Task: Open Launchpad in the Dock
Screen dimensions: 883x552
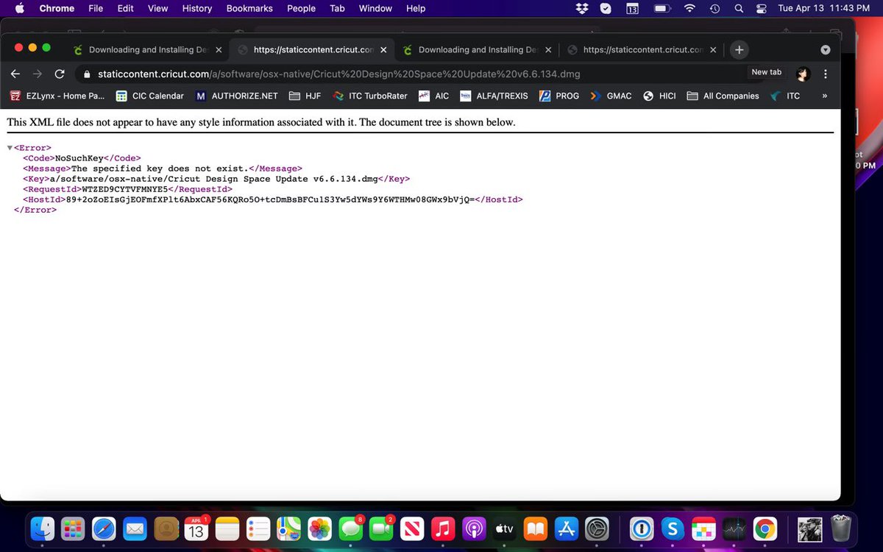Action: (x=72, y=528)
